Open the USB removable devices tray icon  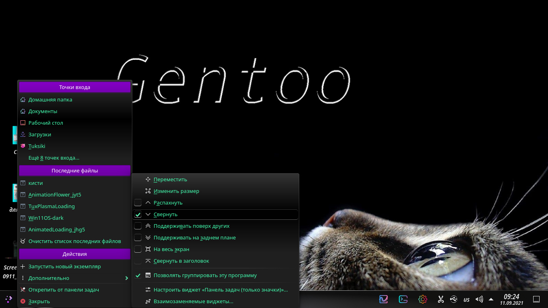453,299
